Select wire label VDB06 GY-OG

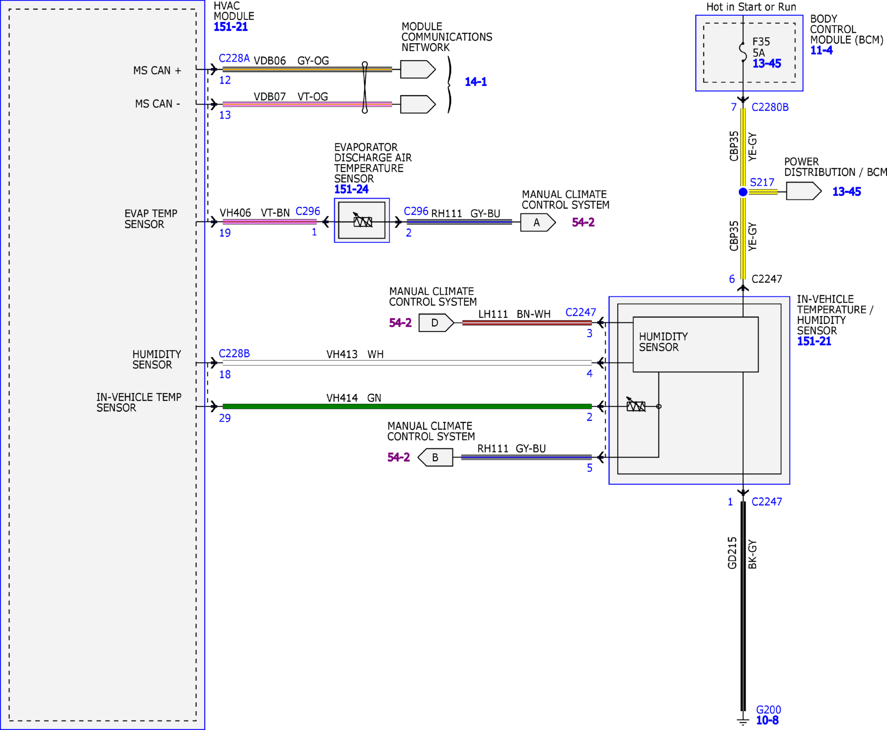coord(291,61)
